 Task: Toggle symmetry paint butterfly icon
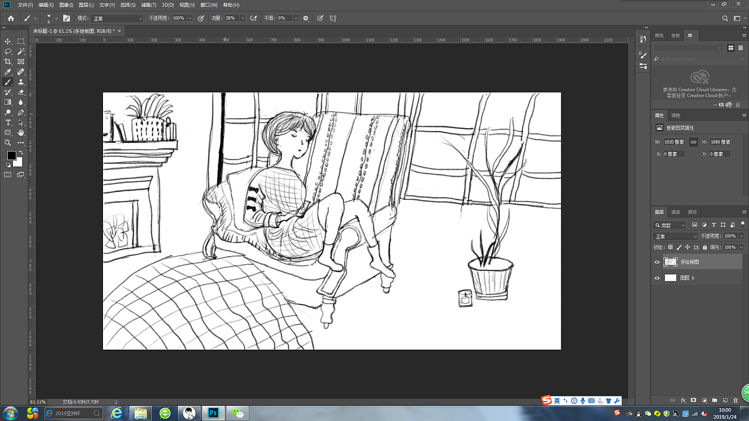(x=333, y=18)
